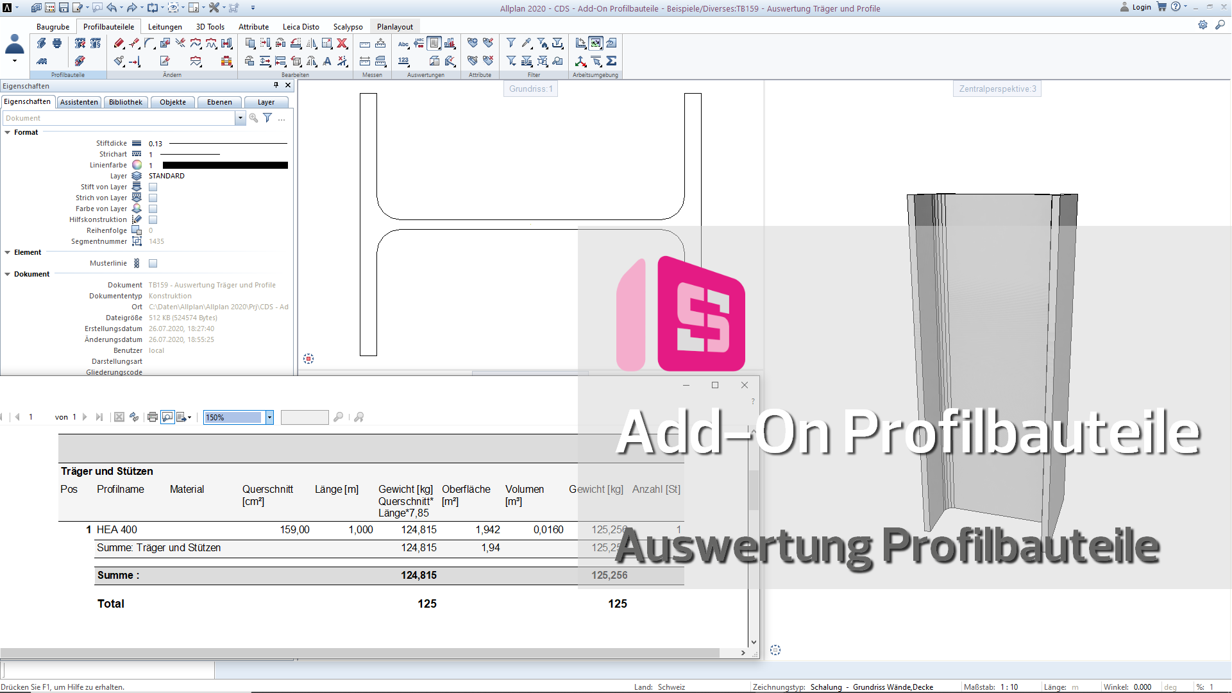This screenshot has height=693, width=1232.
Task: Collapse the Format section
Action: (x=8, y=132)
